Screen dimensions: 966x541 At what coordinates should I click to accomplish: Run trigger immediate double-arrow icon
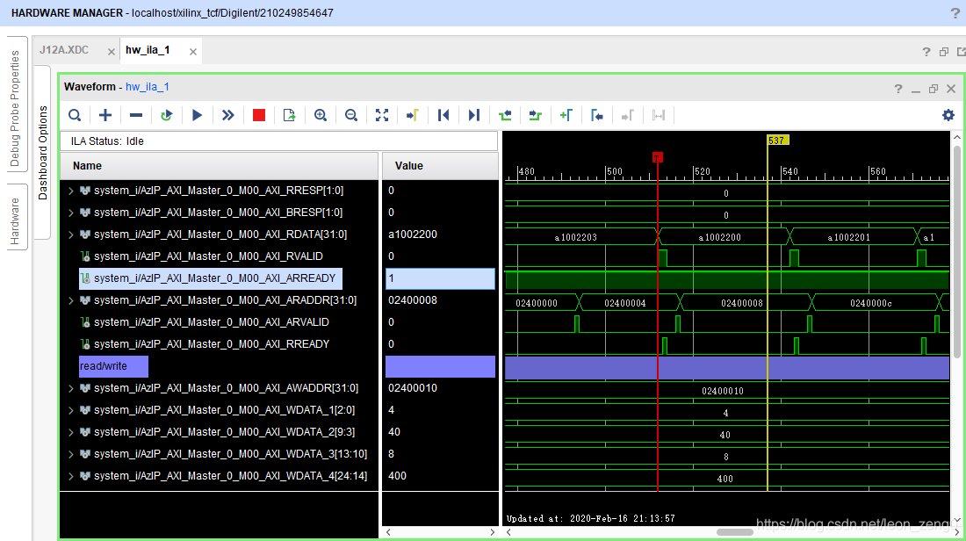[x=228, y=115]
